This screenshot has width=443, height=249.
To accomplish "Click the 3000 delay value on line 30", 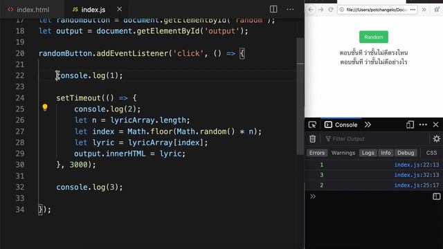I will pyautogui.click(x=78, y=165).
